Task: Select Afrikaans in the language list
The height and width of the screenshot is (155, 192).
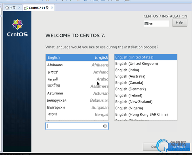Action: 77,65
